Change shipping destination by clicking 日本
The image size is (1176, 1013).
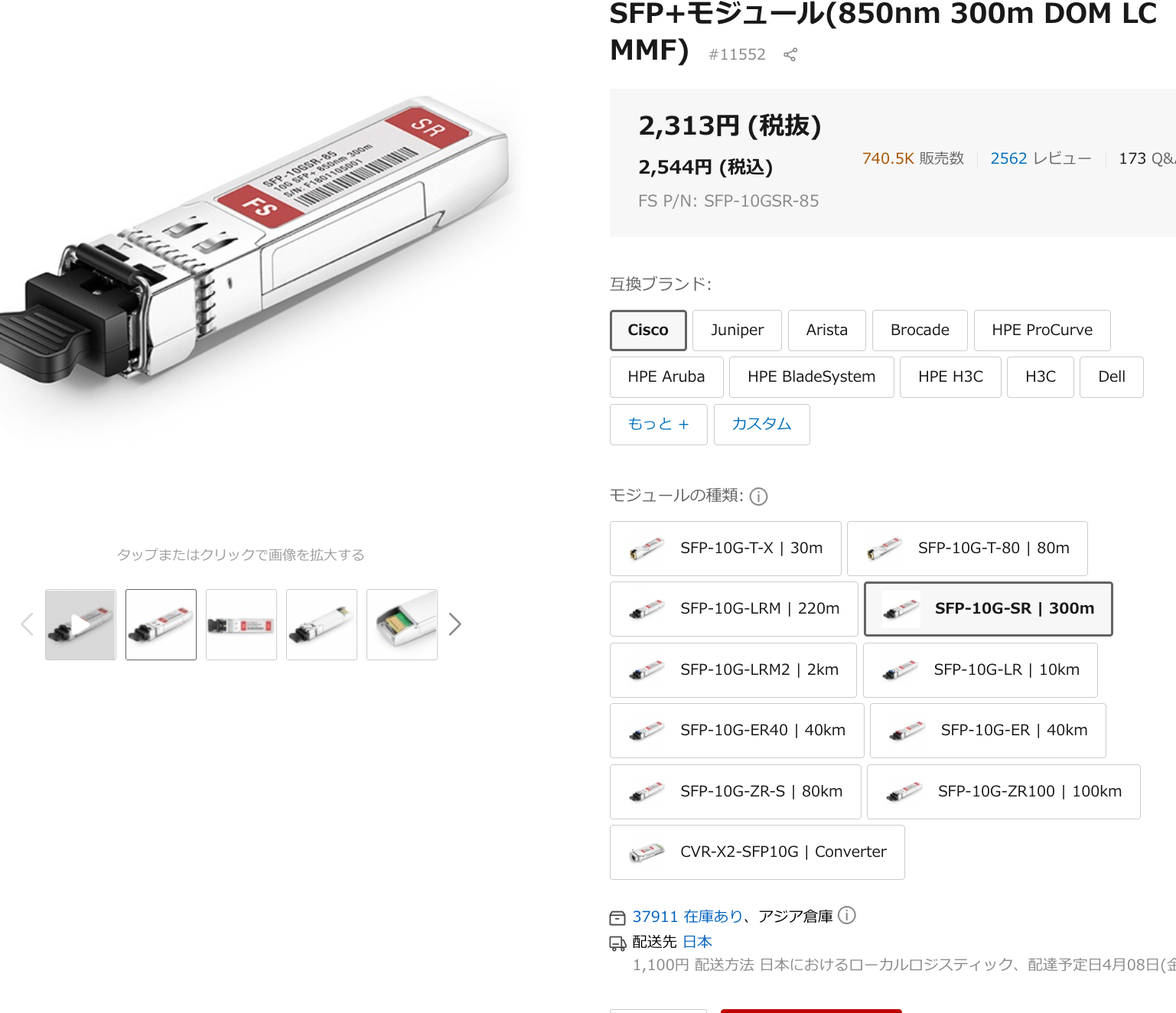[x=697, y=942]
